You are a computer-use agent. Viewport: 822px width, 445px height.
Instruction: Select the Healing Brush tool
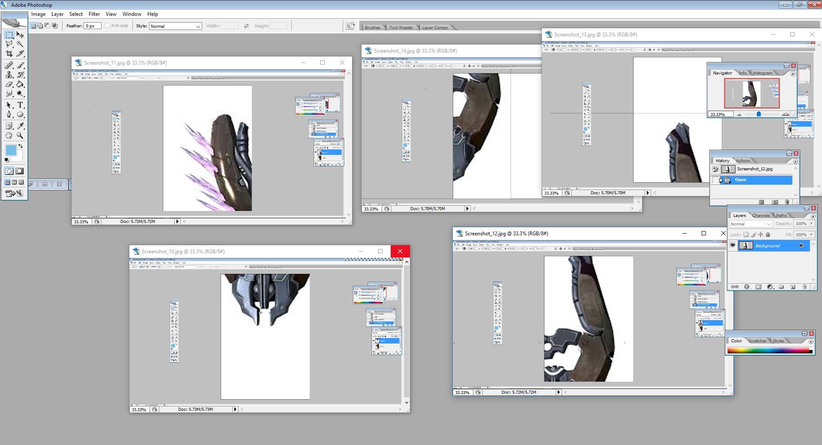(9, 65)
